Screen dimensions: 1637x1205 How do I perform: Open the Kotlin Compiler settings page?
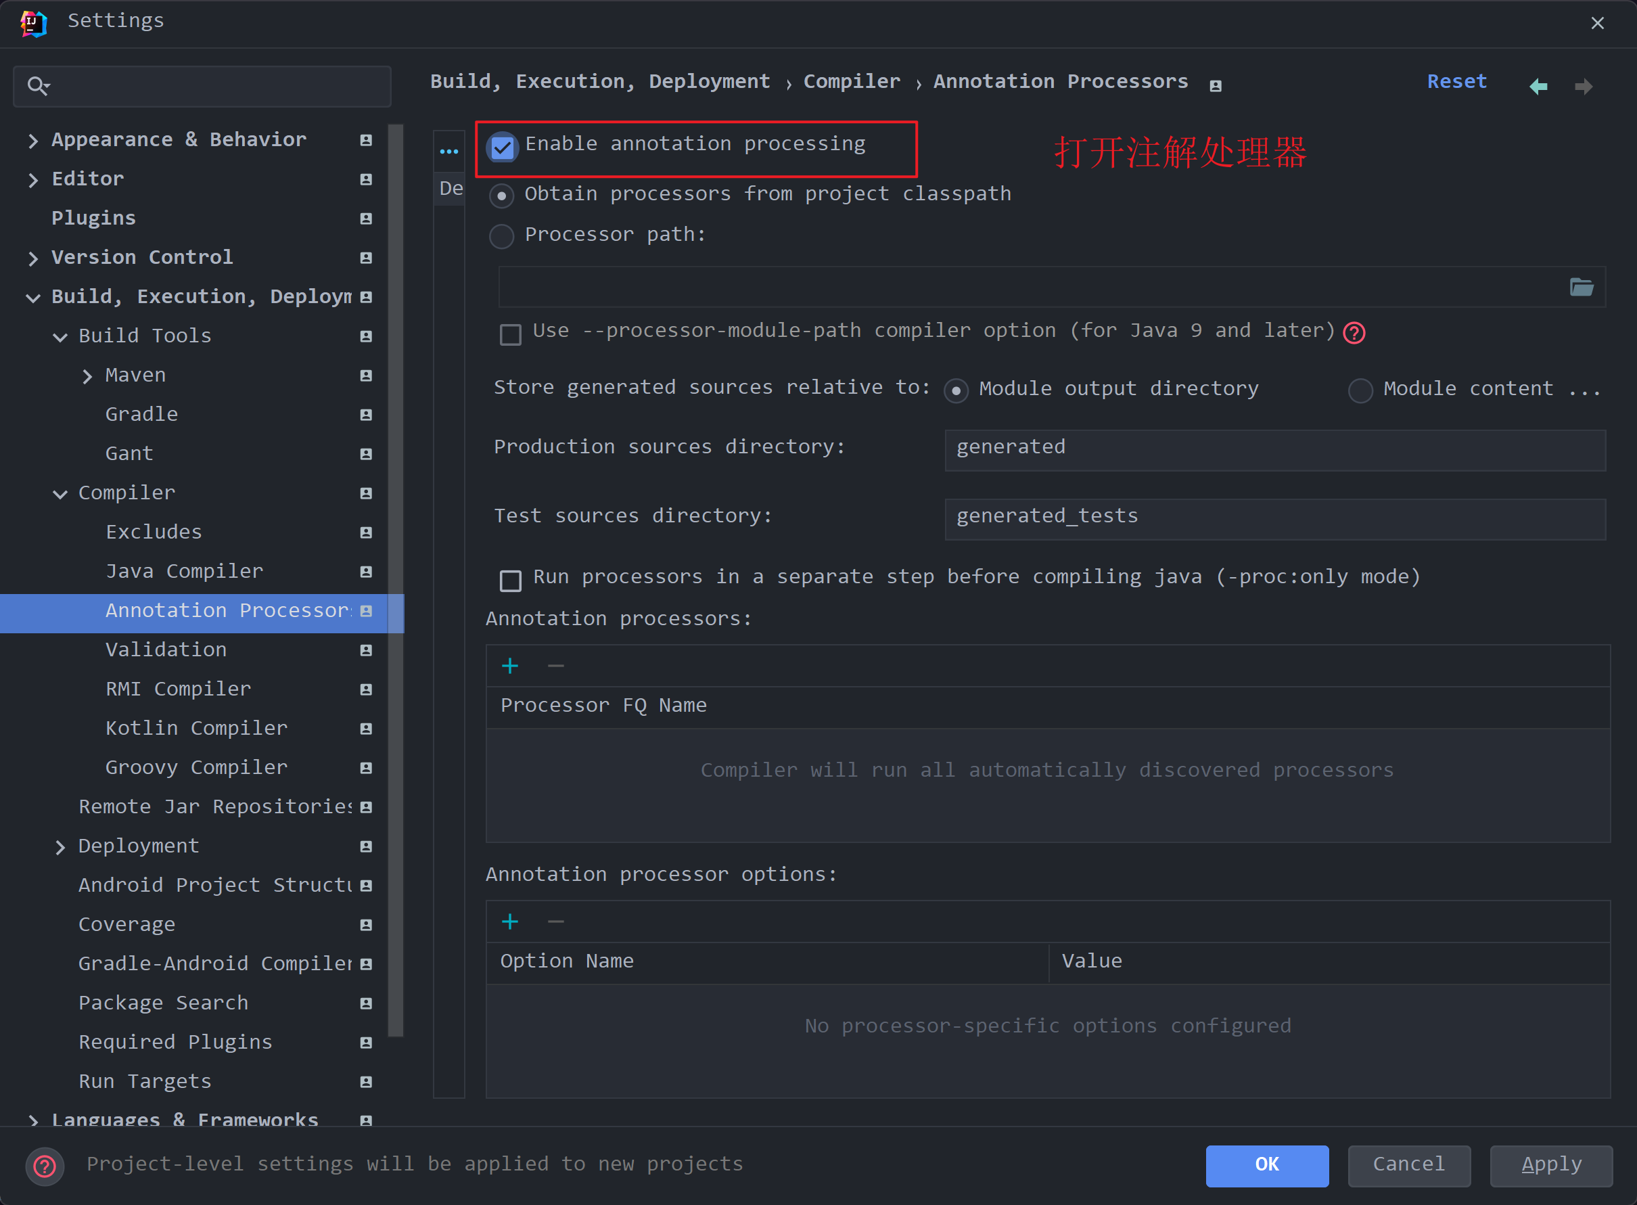click(196, 728)
